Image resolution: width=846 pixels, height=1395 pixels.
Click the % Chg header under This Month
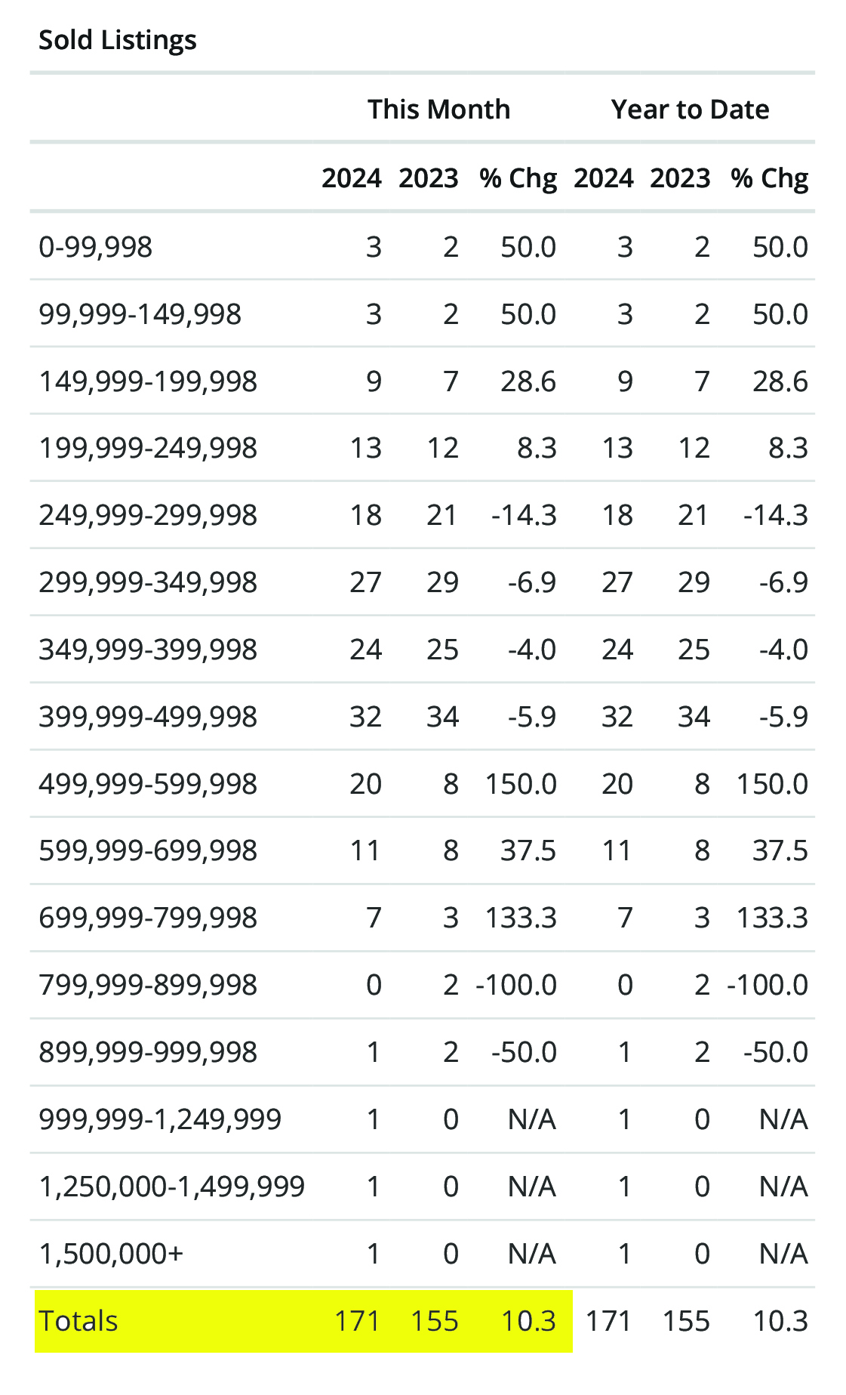(x=518, y=178)
